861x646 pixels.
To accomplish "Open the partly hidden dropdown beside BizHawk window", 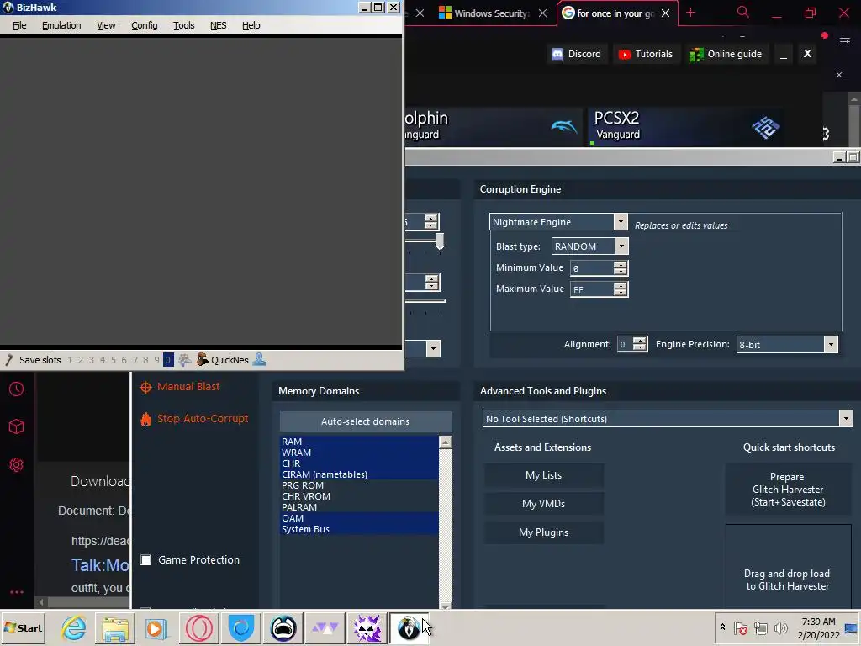I will coord(433,348).
